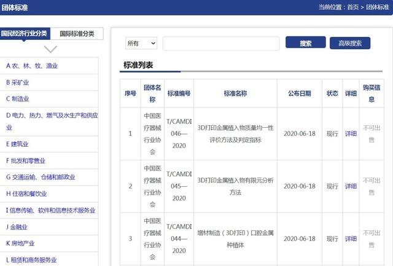The image size is (393, 266).
Task: Open the 所有 search scope dropdown
Action: [141, 43]
